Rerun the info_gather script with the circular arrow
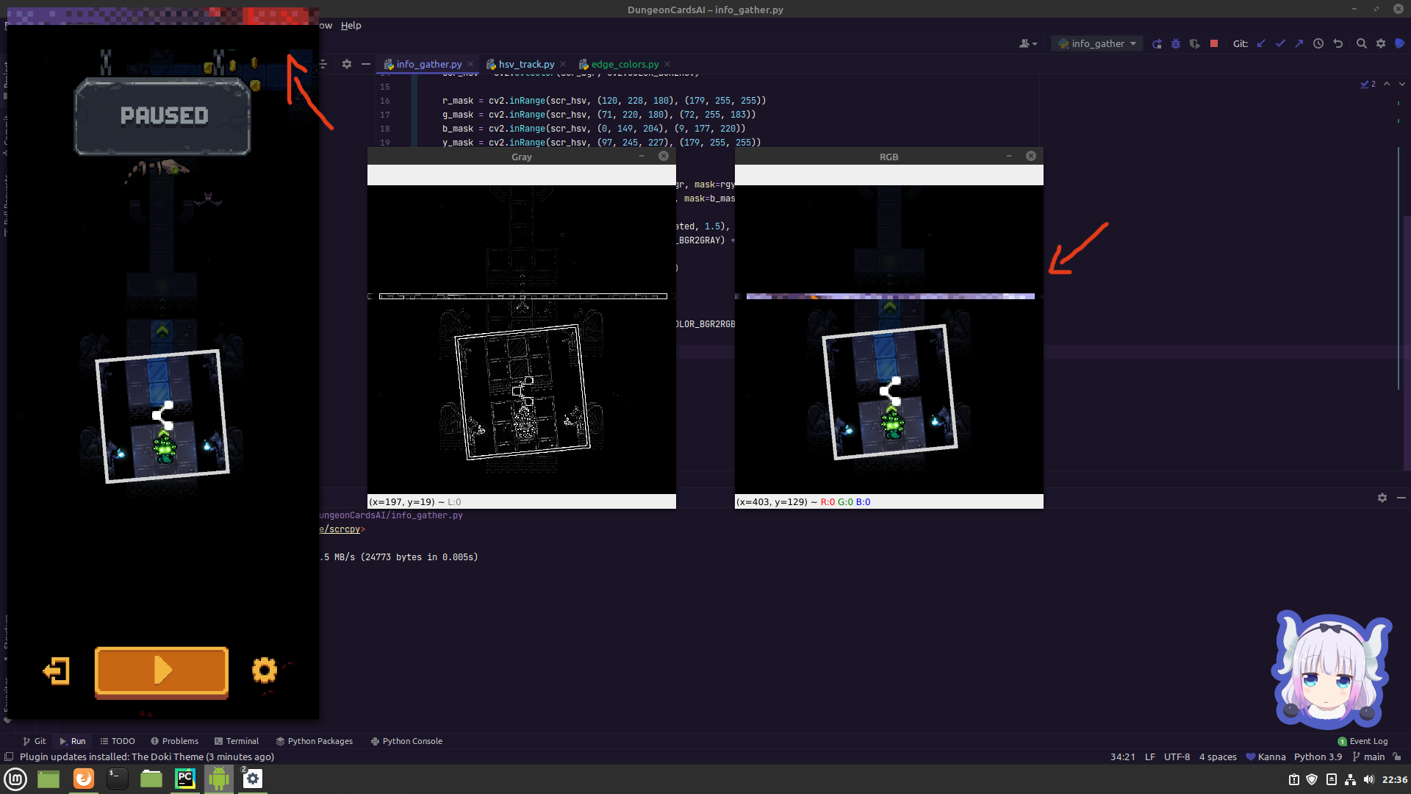The image size is (1411, 794). pos(1157,43)
